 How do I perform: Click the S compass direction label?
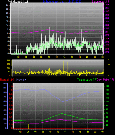(x=108, y=68)
